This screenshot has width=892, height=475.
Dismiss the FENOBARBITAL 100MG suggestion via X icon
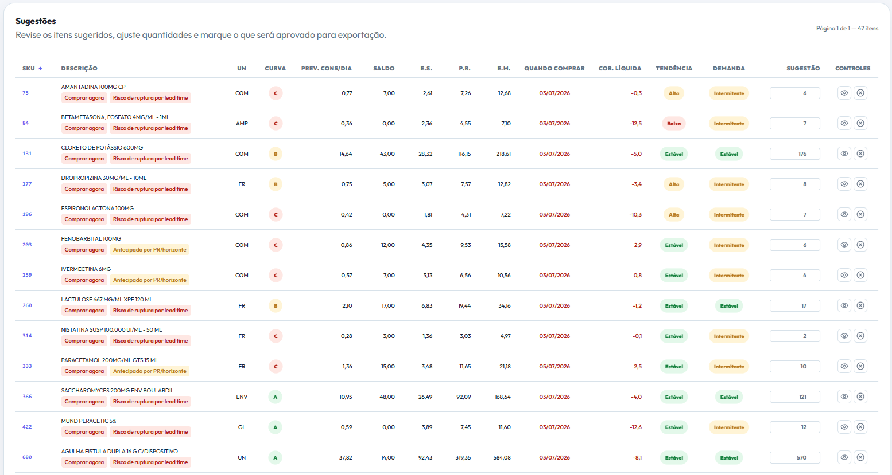(x=860, y=245)
